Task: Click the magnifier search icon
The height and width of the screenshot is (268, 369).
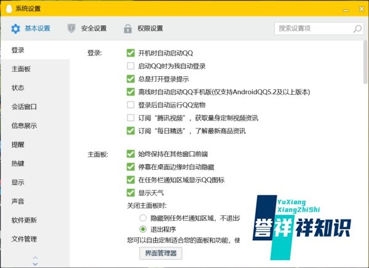Action: 357,29
